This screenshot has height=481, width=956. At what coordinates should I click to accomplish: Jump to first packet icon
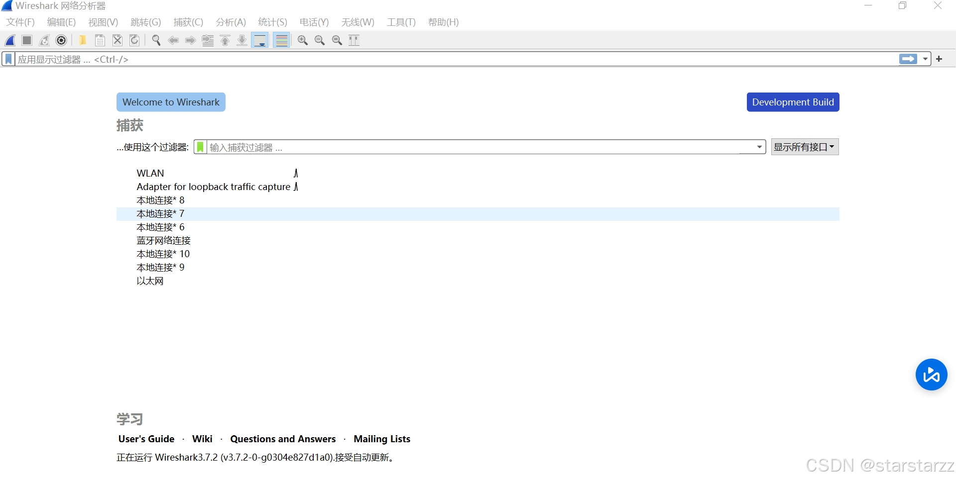pos(225,40)
